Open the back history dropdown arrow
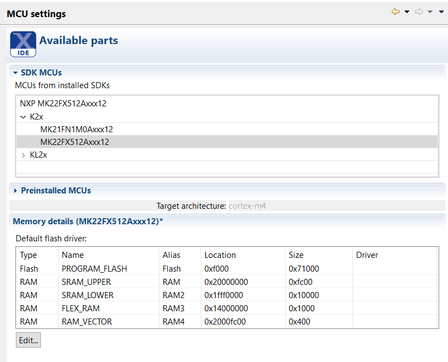 407,12
